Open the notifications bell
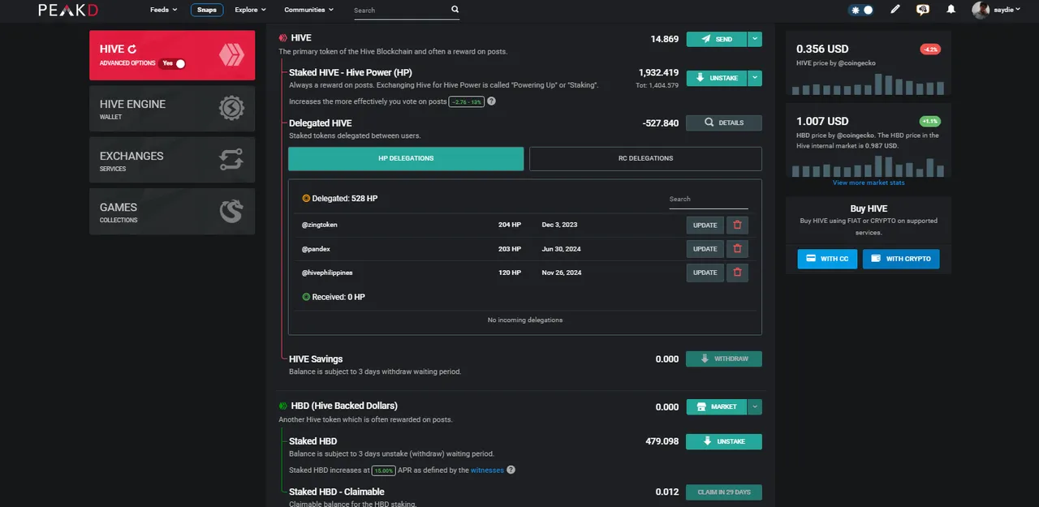The height and width of the screenshot is (507, 1039). coord(951,10)
